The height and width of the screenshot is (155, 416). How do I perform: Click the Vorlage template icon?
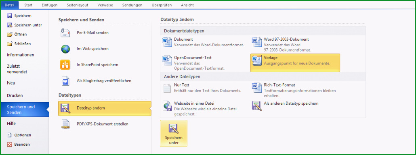point(257,60)
